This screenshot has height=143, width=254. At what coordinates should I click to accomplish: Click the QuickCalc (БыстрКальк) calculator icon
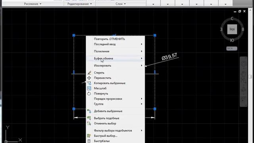pyautogui.click(x=89, y=141)
